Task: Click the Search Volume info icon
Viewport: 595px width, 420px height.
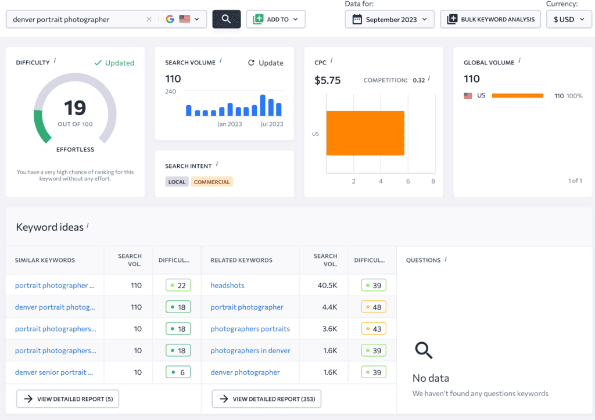Action: coord(221,60)
